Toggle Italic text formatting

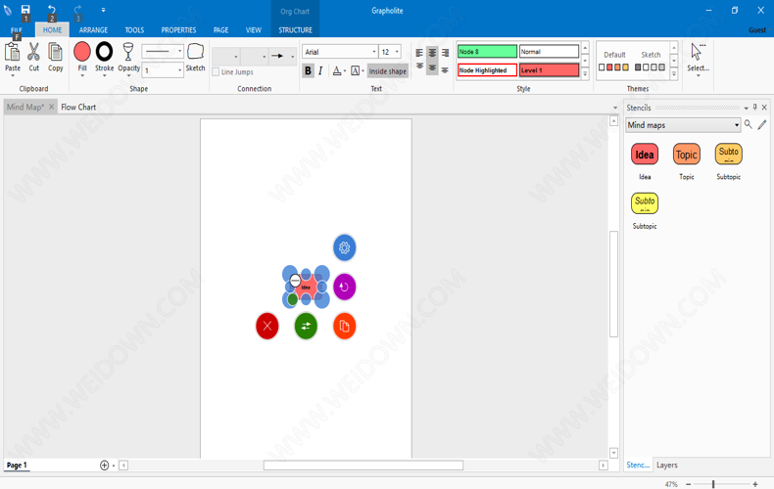320,71
